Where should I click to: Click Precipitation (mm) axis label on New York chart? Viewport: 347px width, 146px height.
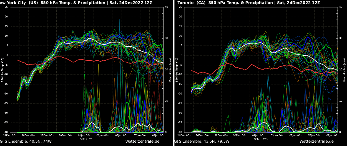(x=170, y=70)
